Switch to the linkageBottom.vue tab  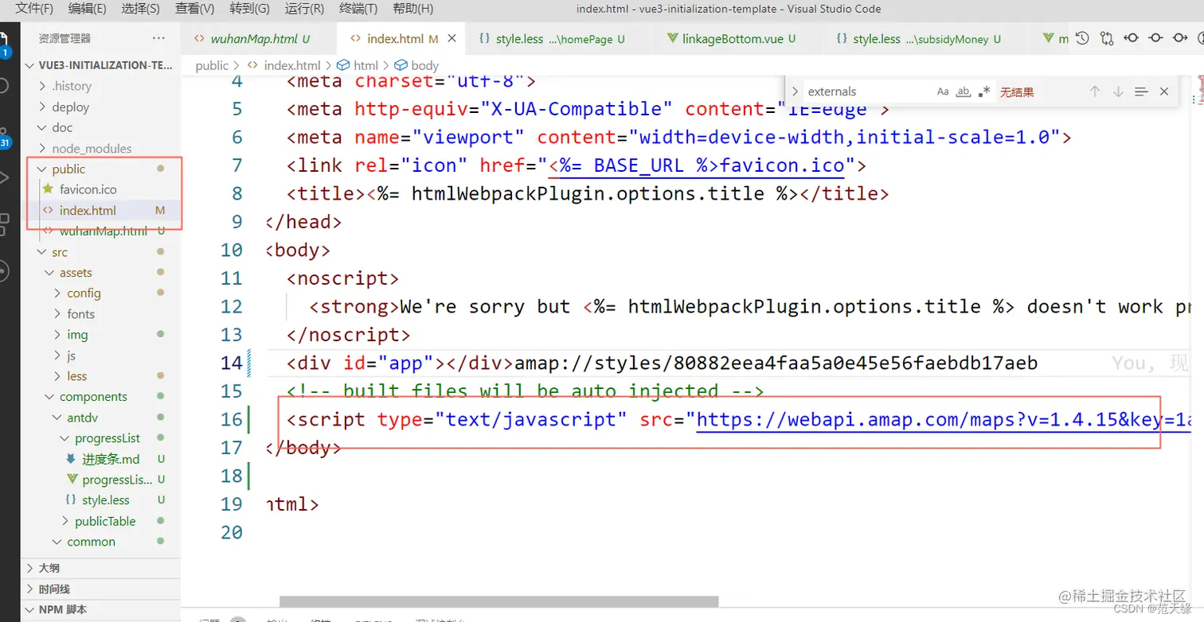pyautogui.click(x=733, y=38)
